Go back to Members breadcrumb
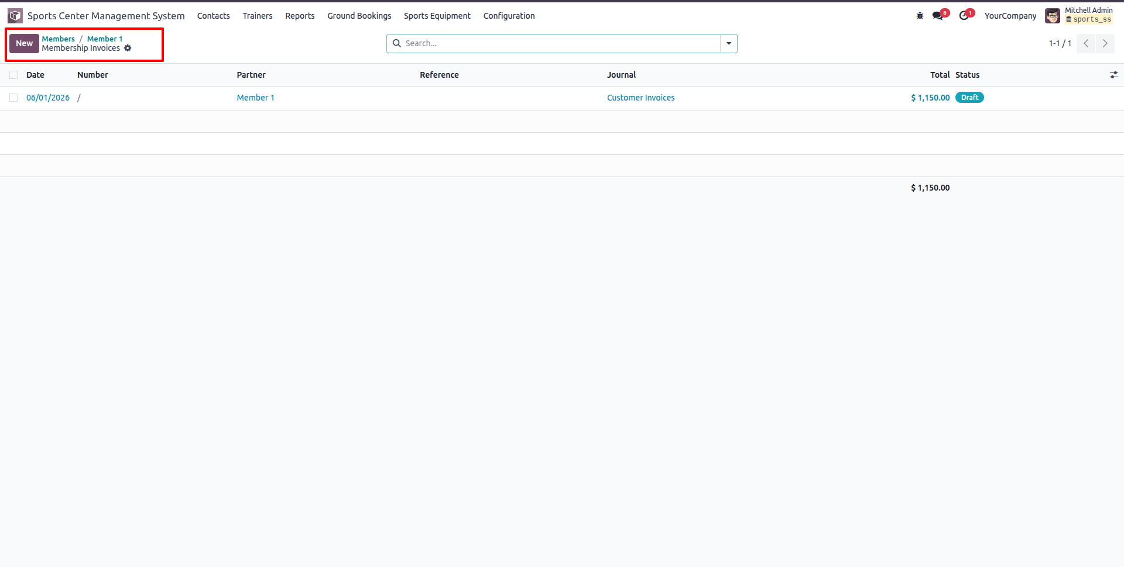Image resolution: width=1124 pixels, height=567 pixels. (x=58, y=39)
